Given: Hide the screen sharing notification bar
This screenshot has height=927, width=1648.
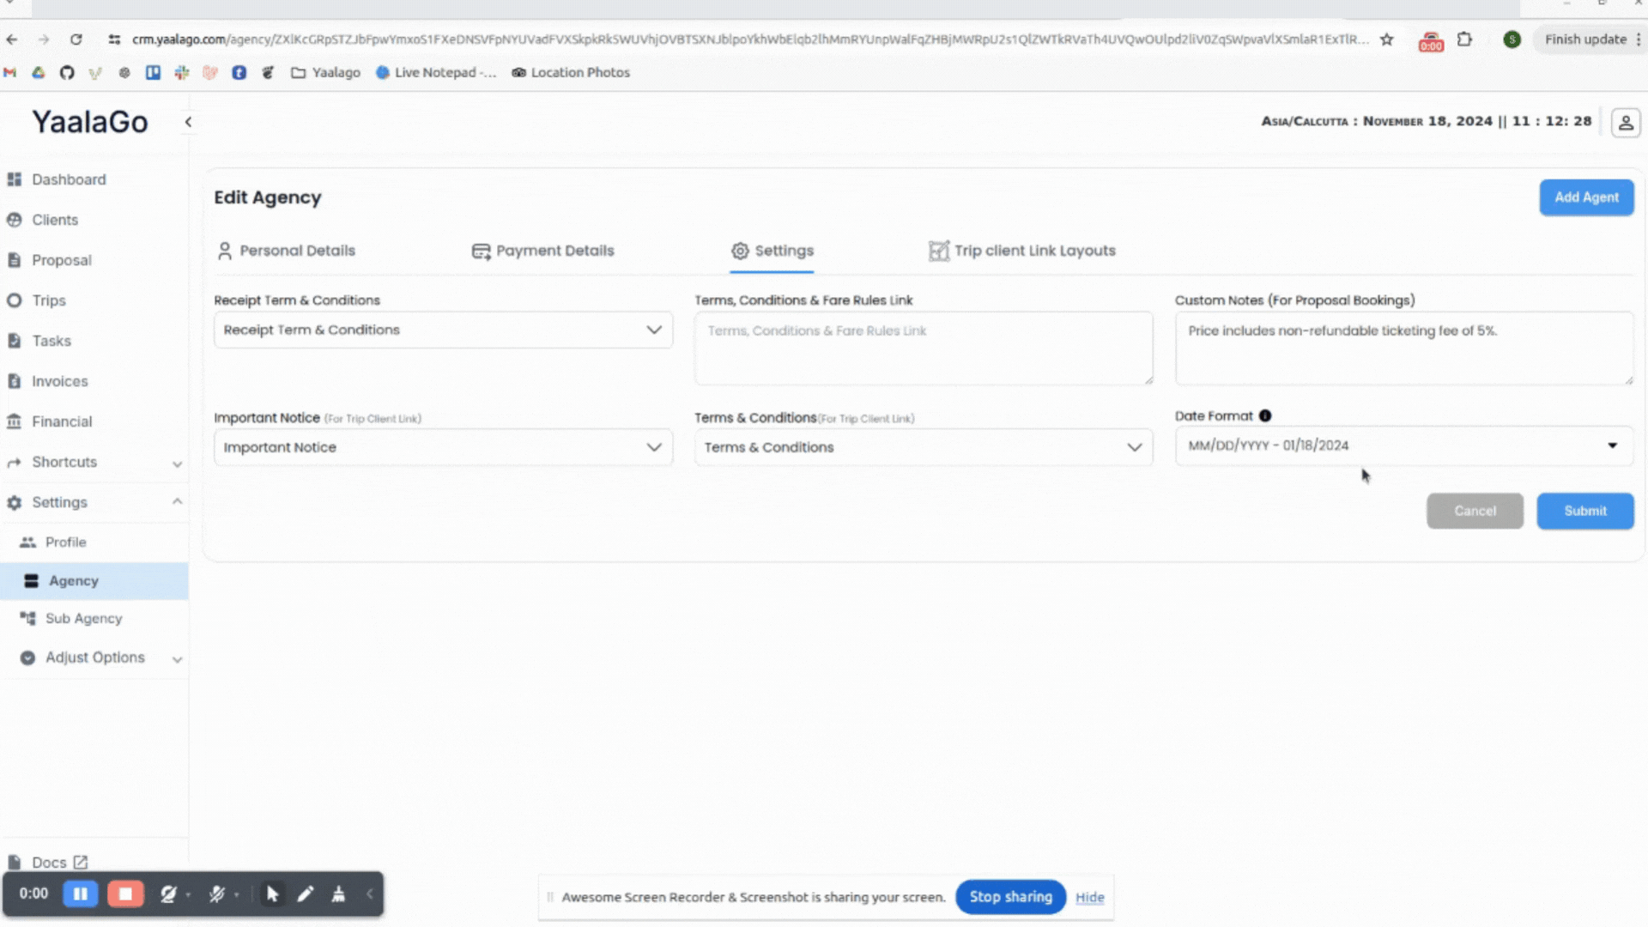Looking at the screenshot, I should click(x=1089, y=897).
